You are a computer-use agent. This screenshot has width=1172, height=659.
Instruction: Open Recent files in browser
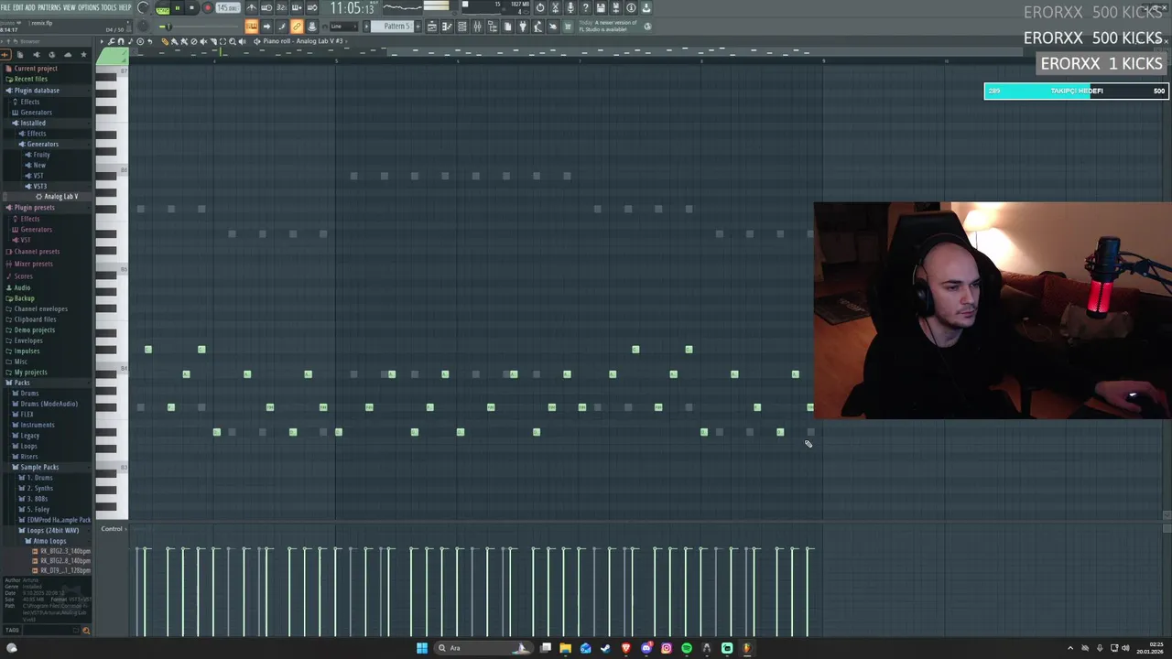click(x=30, y=79)
